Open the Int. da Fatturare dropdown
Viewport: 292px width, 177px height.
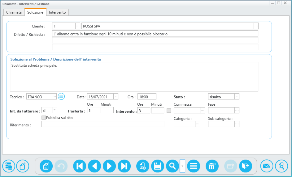[54, 110]
